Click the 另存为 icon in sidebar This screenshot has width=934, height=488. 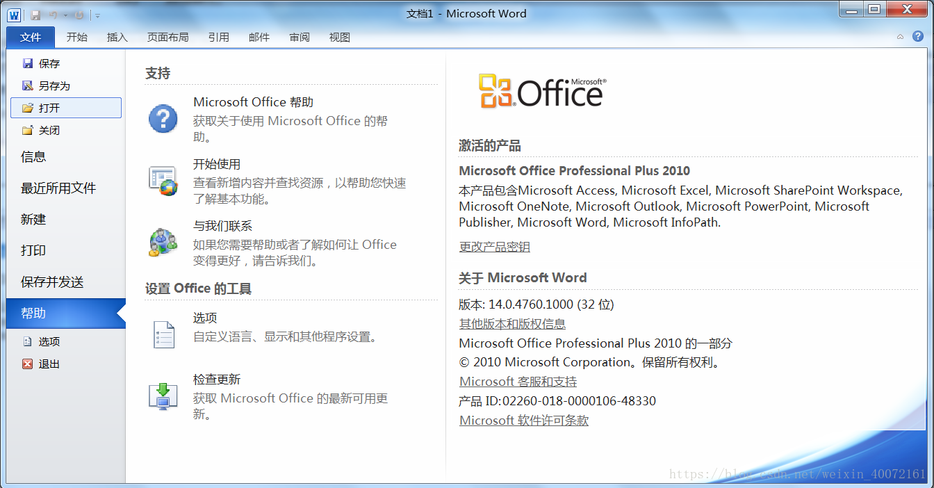pos(28,86)
